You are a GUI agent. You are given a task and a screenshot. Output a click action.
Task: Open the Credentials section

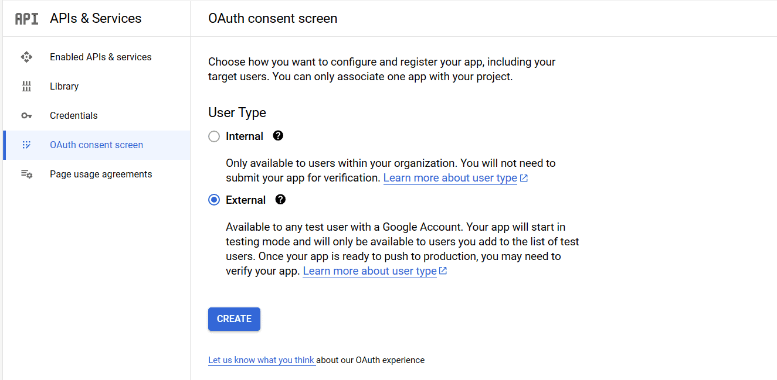(73, 115)
